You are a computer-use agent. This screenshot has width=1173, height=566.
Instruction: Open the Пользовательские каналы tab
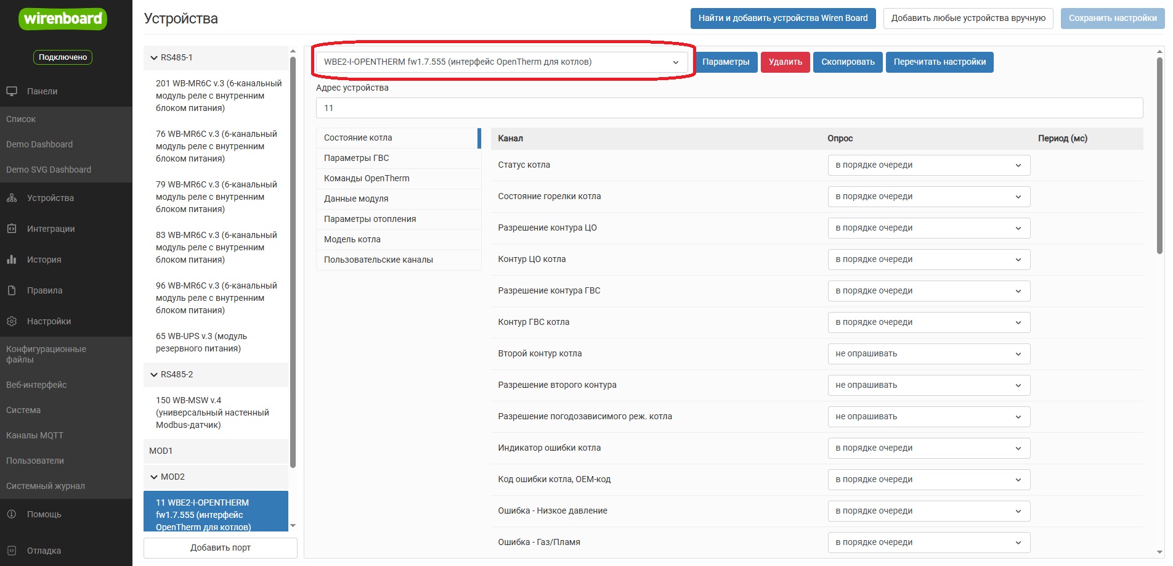(398, 260)
